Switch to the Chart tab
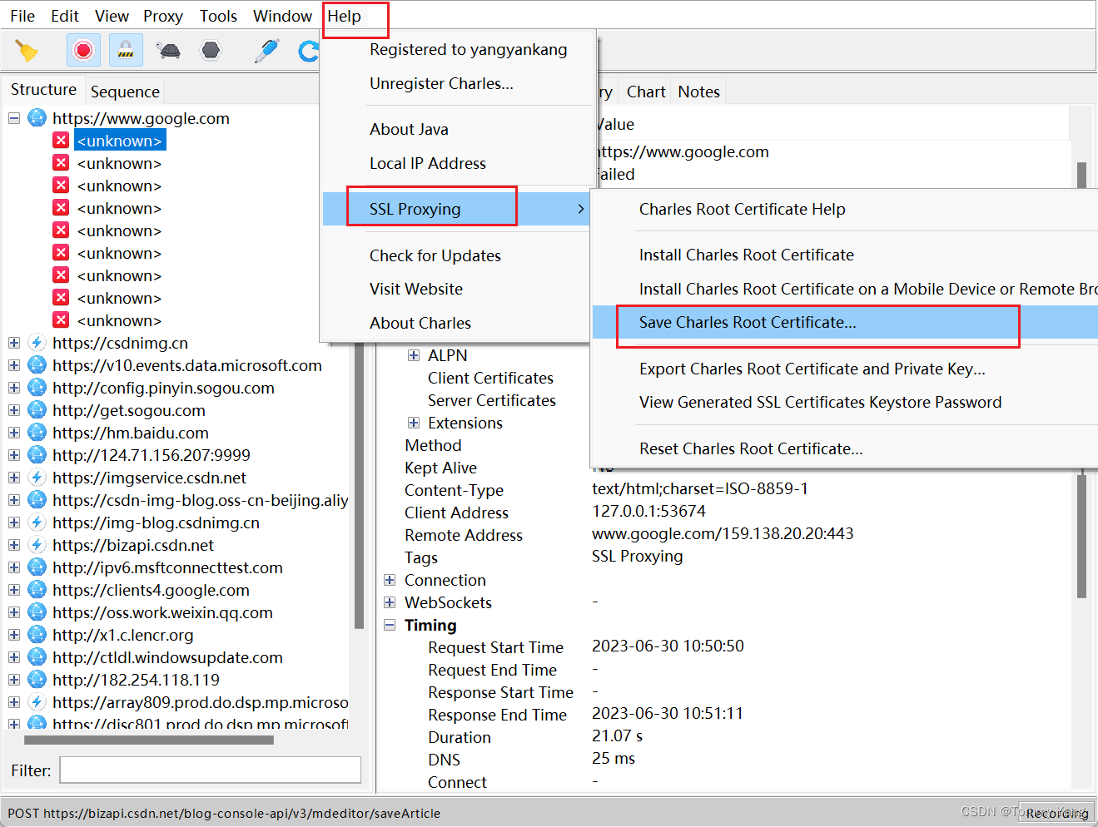The image size is (1098, 827). pos(646,92)
